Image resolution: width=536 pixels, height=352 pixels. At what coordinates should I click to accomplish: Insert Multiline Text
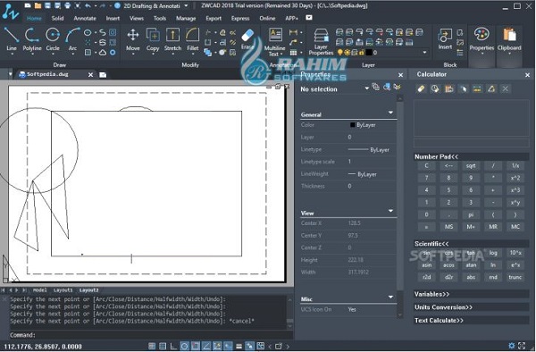(274, 42)
